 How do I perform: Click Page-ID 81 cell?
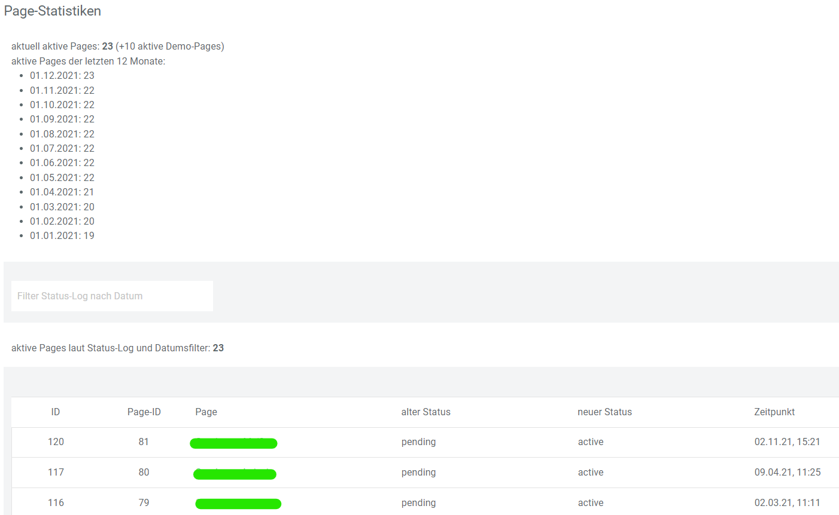coord(144,442)
